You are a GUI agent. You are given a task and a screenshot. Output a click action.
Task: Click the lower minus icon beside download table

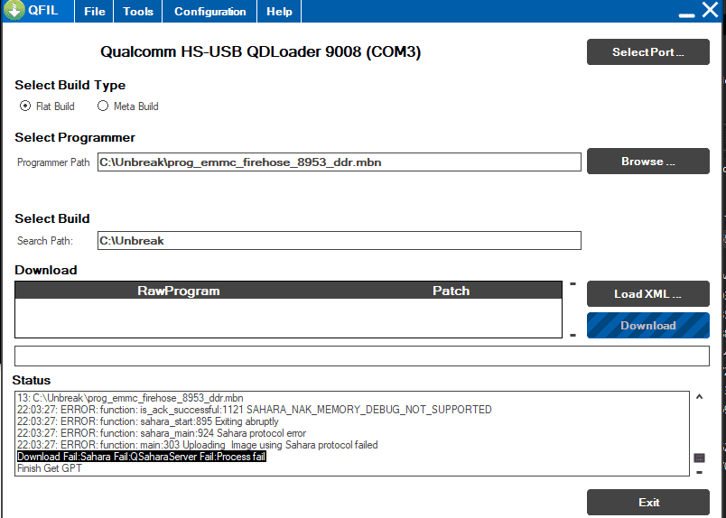coord(572,335)
